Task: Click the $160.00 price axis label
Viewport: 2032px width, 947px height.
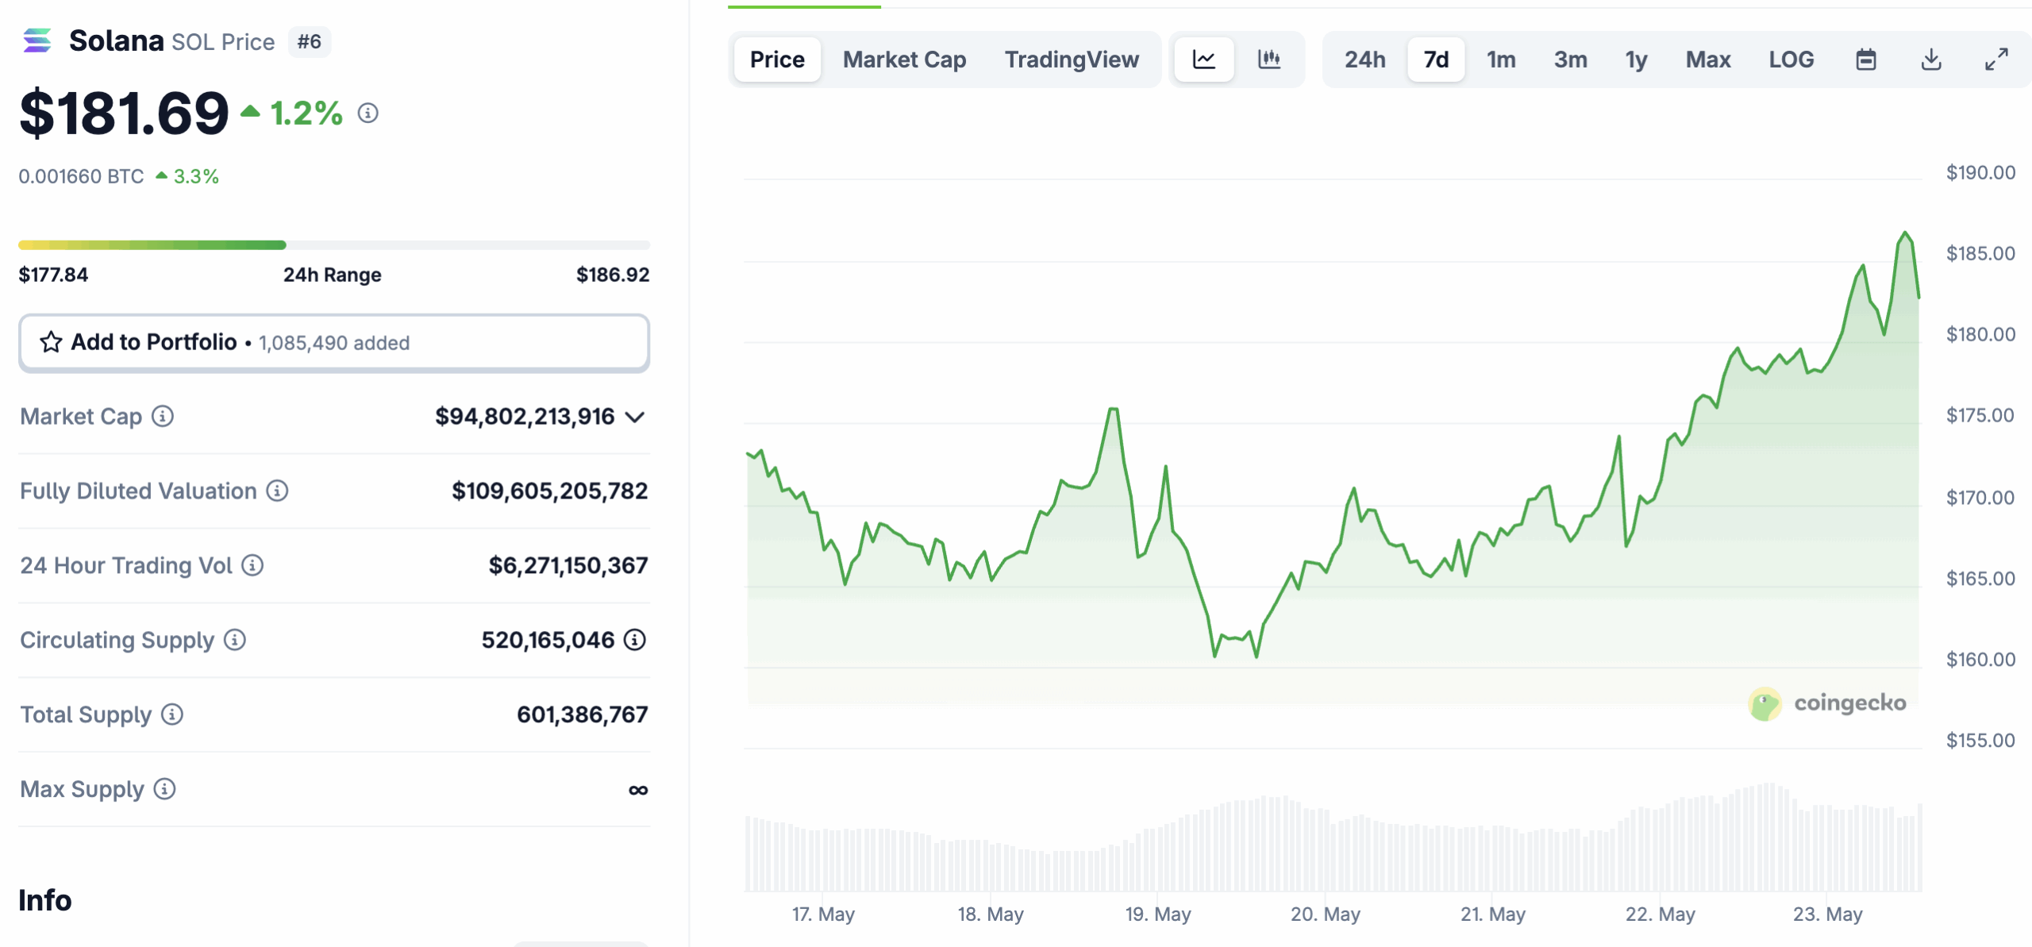Action: (x=1980, y=659)
